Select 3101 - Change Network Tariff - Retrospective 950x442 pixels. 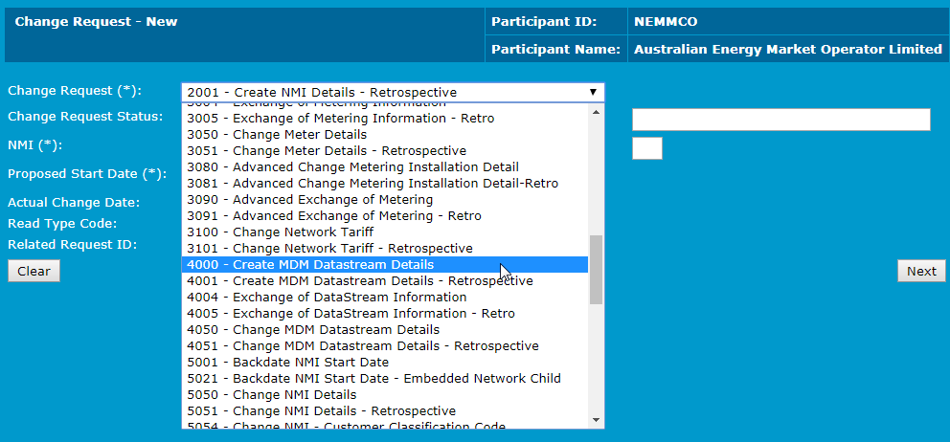click(329, 249)
